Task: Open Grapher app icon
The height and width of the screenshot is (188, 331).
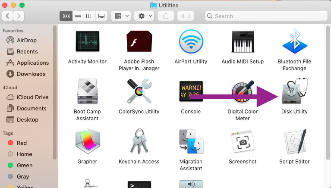Action: [88, 141]
